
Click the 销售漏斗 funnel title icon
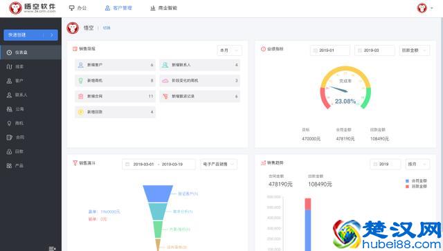click(75, 163)
